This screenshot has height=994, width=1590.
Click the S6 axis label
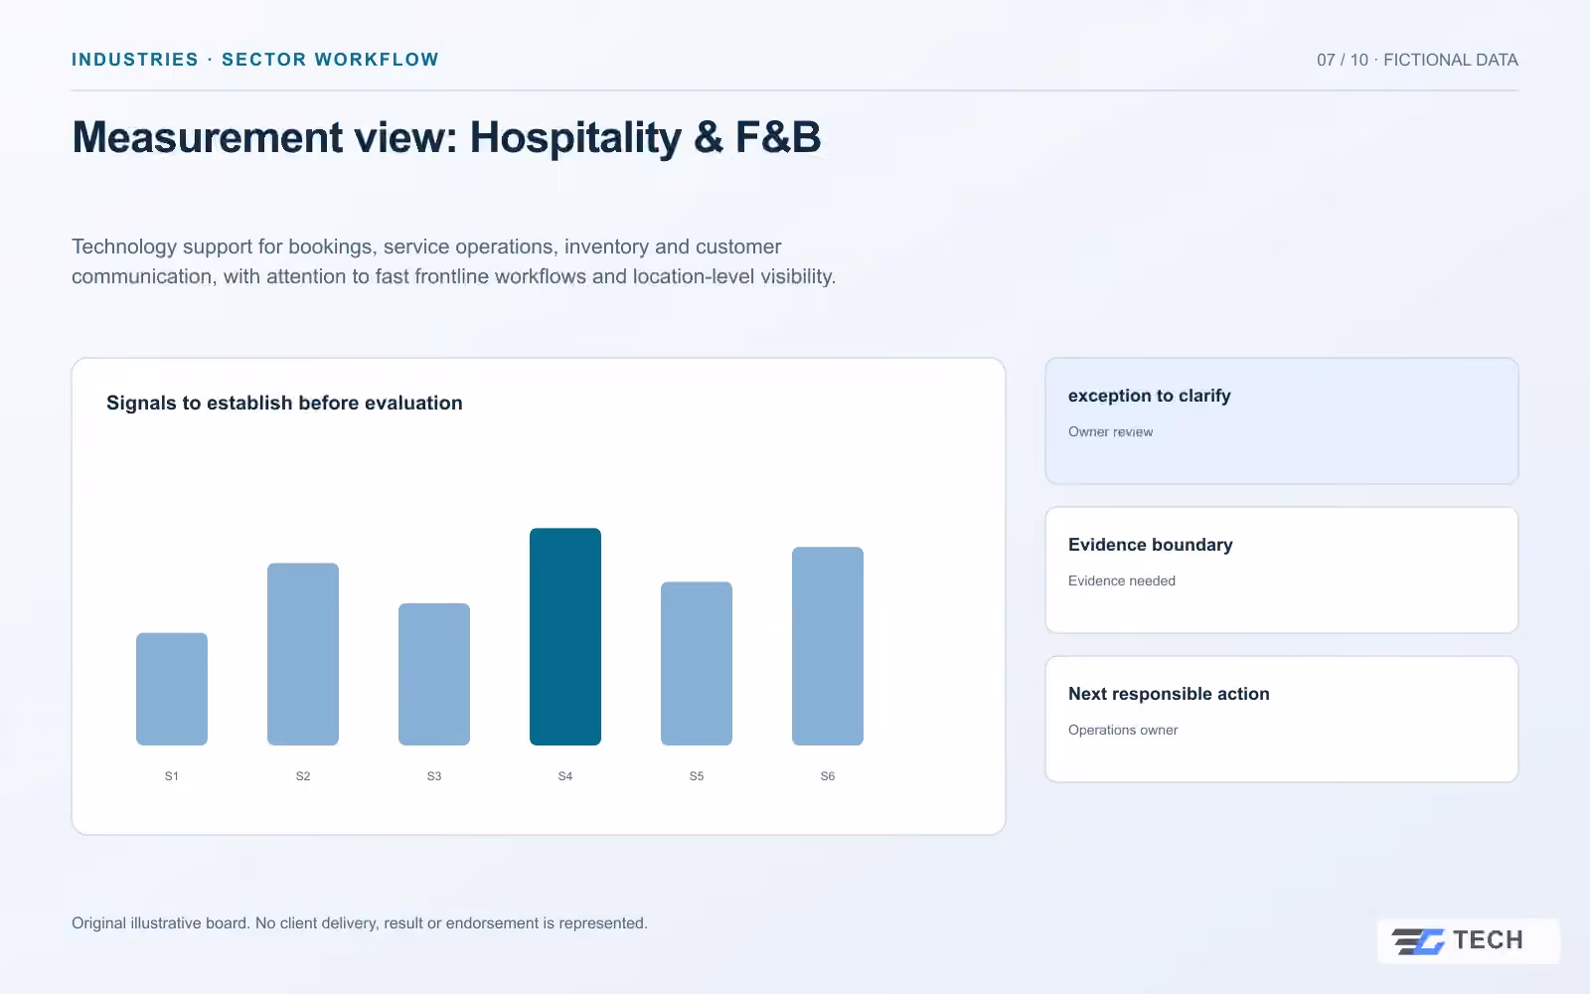pyautogui.click(x=828, y=776)
